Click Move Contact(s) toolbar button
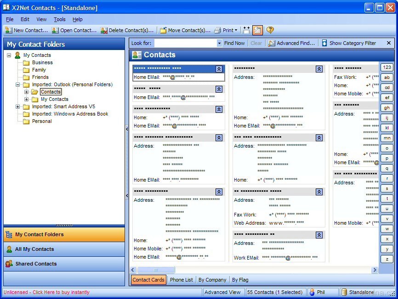398x299 pixels. coord(185,30)
